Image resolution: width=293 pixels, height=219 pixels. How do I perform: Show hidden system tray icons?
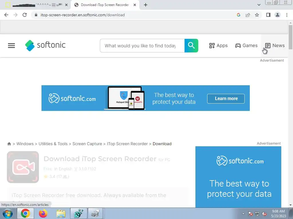click(x=243, y=214)
